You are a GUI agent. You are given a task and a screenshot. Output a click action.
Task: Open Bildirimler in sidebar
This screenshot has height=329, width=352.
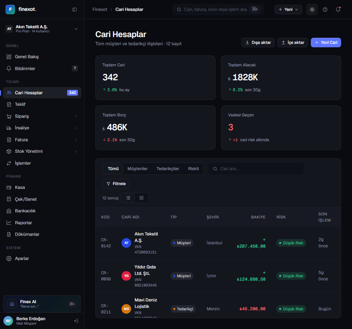42,68
